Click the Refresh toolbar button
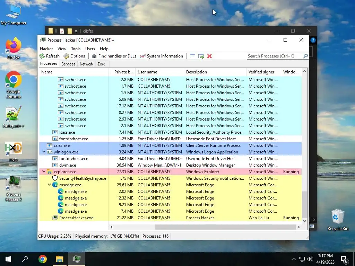 tap(49, 56)
